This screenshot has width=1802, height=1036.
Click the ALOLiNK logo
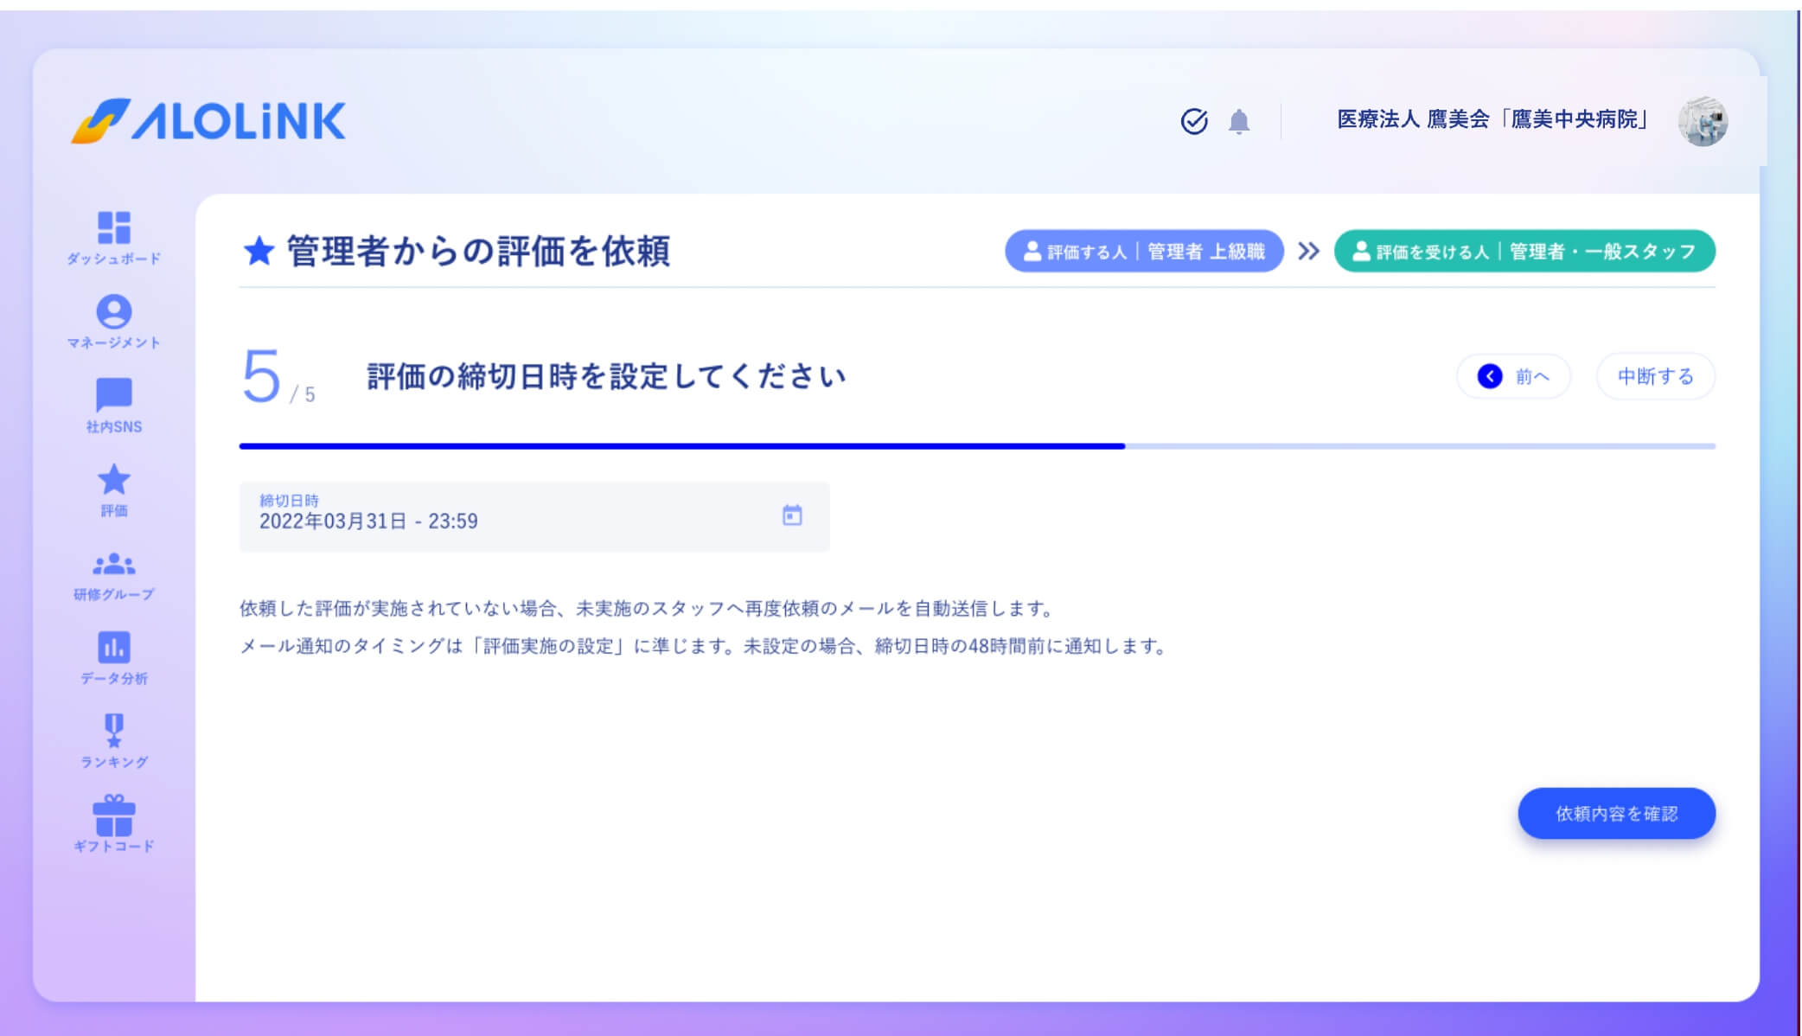click(x=209, y=121)
